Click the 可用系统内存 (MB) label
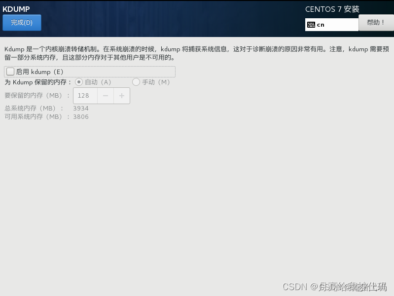Screen dimensions: 394x296 (x=37, y=117)
